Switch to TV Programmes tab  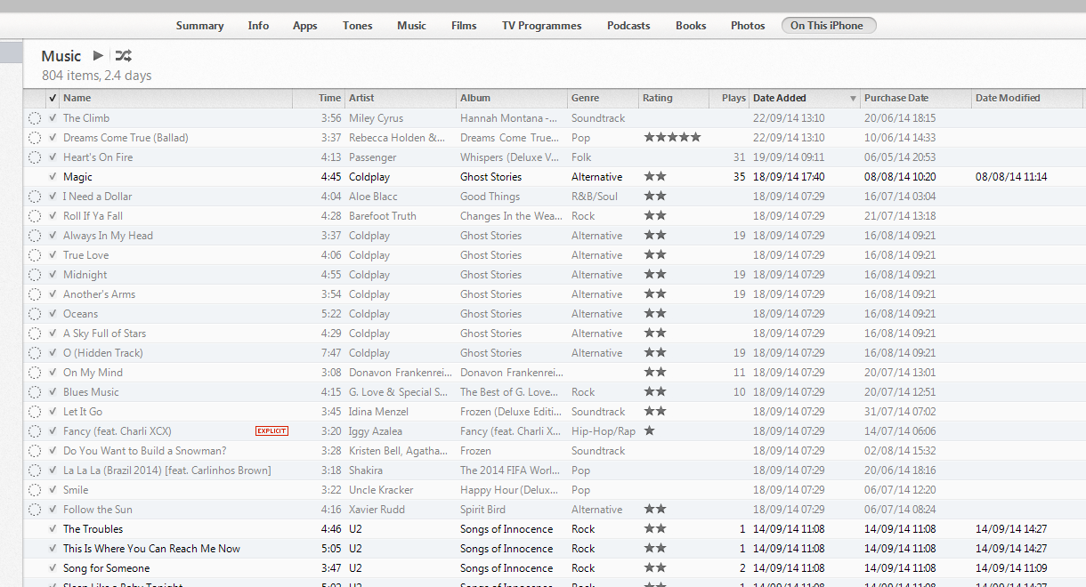[542, 26]
